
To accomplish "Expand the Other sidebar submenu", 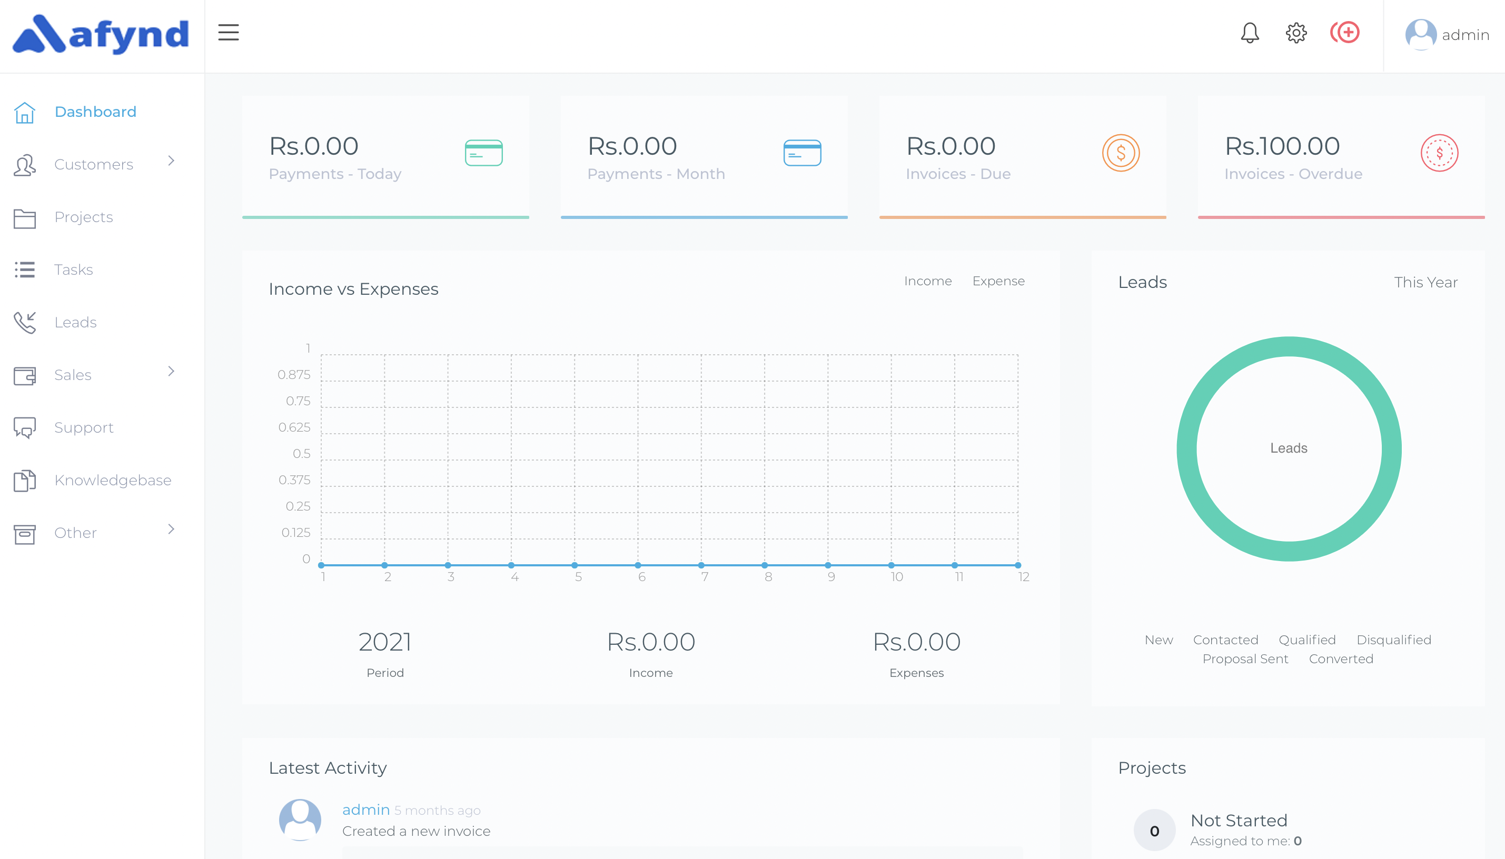I will pyautogui.click(x=171, y=529).
